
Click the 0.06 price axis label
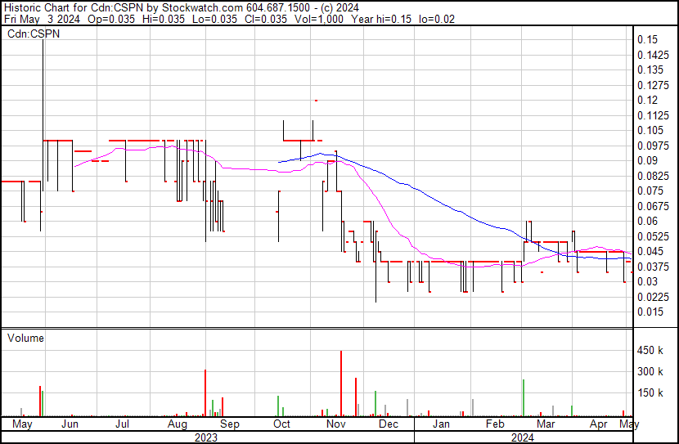pyautogui.click(x=649, y=221)
